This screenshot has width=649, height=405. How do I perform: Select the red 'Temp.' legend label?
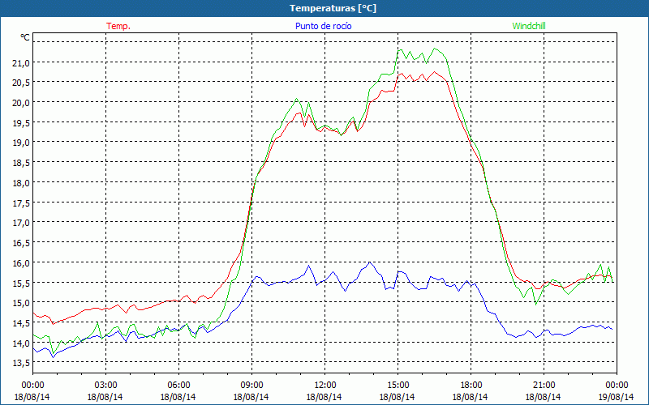click(x=118, y=26)
